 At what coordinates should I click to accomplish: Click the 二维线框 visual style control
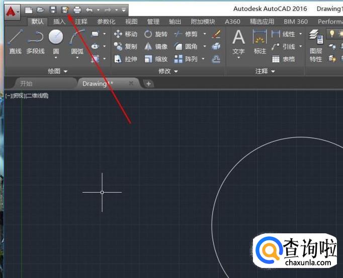coord(37,95)
